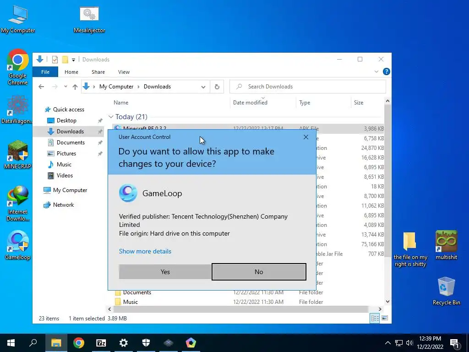Select the Gameloop desktop shortcut

pos(18,245)
